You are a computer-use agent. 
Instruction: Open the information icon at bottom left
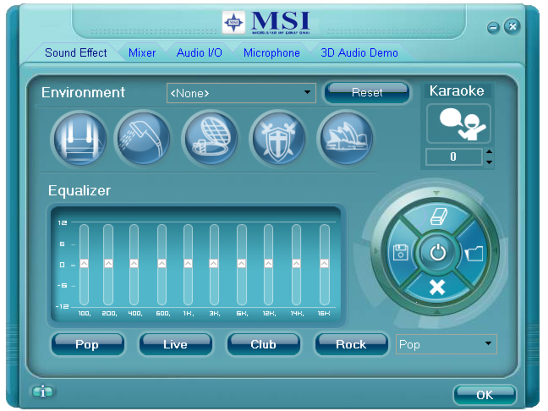point(43,392)
